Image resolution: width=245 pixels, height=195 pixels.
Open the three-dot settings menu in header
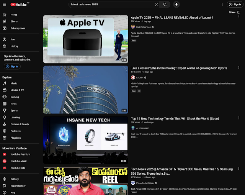pyautogui.click(x=222, y=5)
